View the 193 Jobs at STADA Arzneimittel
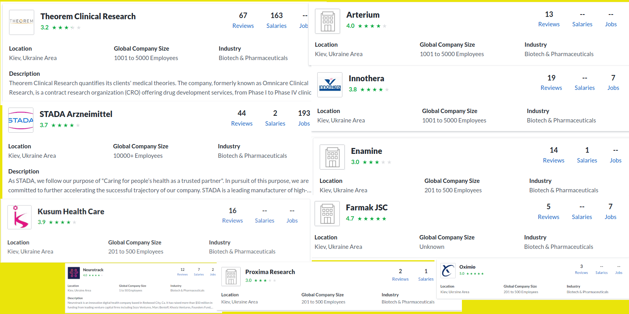629x314 pixels. tap(304, 118)
